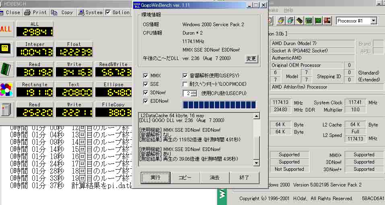
Task: Click the Ellipse score value in HDBENCH
Action: coord(113,92)
